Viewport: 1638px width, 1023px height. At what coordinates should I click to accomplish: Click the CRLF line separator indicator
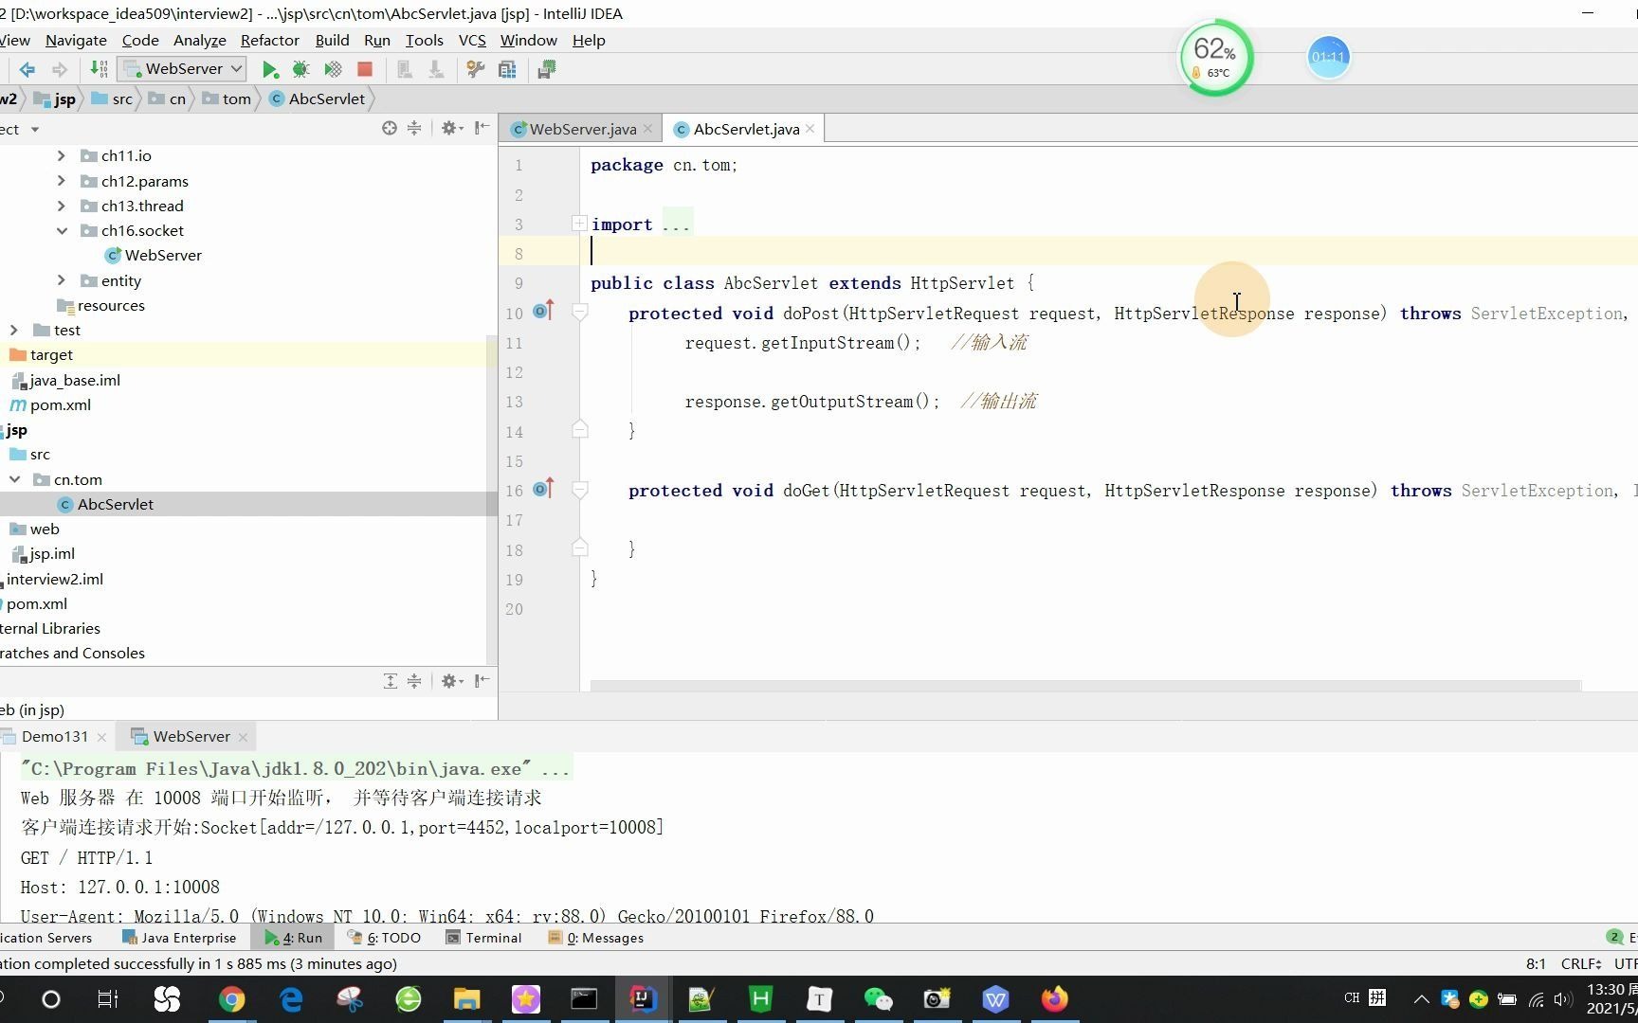tap(1581, 963)
